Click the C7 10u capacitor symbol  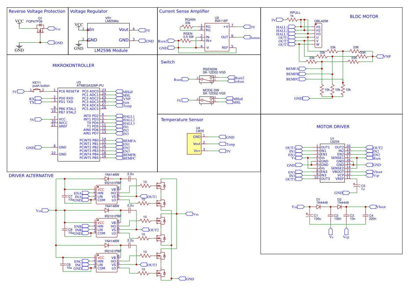tap(64, 196)
